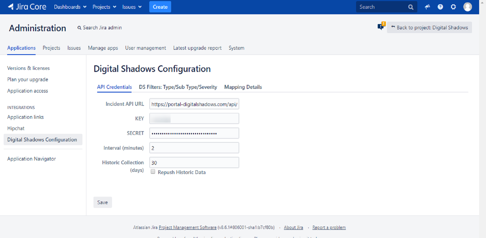486x238 pixels.
Task: Click the search magnifier icon in header
Action: [x=411, y=7]
